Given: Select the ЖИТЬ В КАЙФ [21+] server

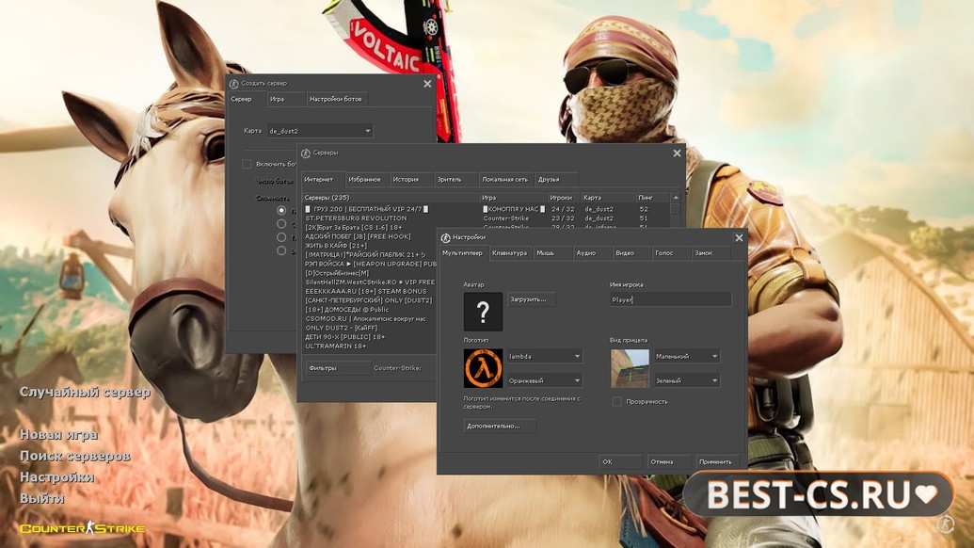Looking at the screenshot, I should [x=370, y=246].
